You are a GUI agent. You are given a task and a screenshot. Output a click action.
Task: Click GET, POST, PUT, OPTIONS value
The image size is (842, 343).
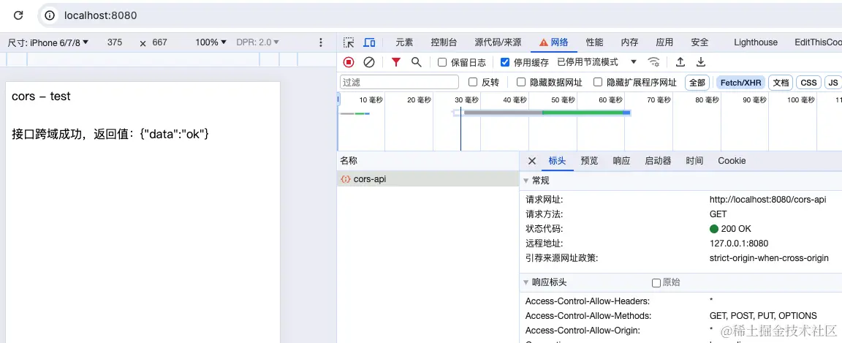point(763,316)
